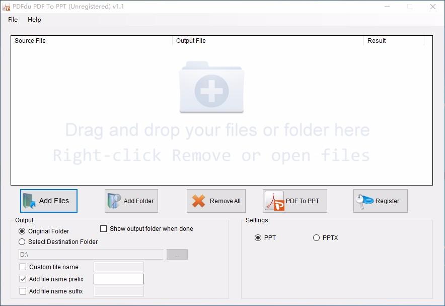Click the destination path field showing D:\
Image resolution: width=445 pixels, height=306 pixels.
91,254
